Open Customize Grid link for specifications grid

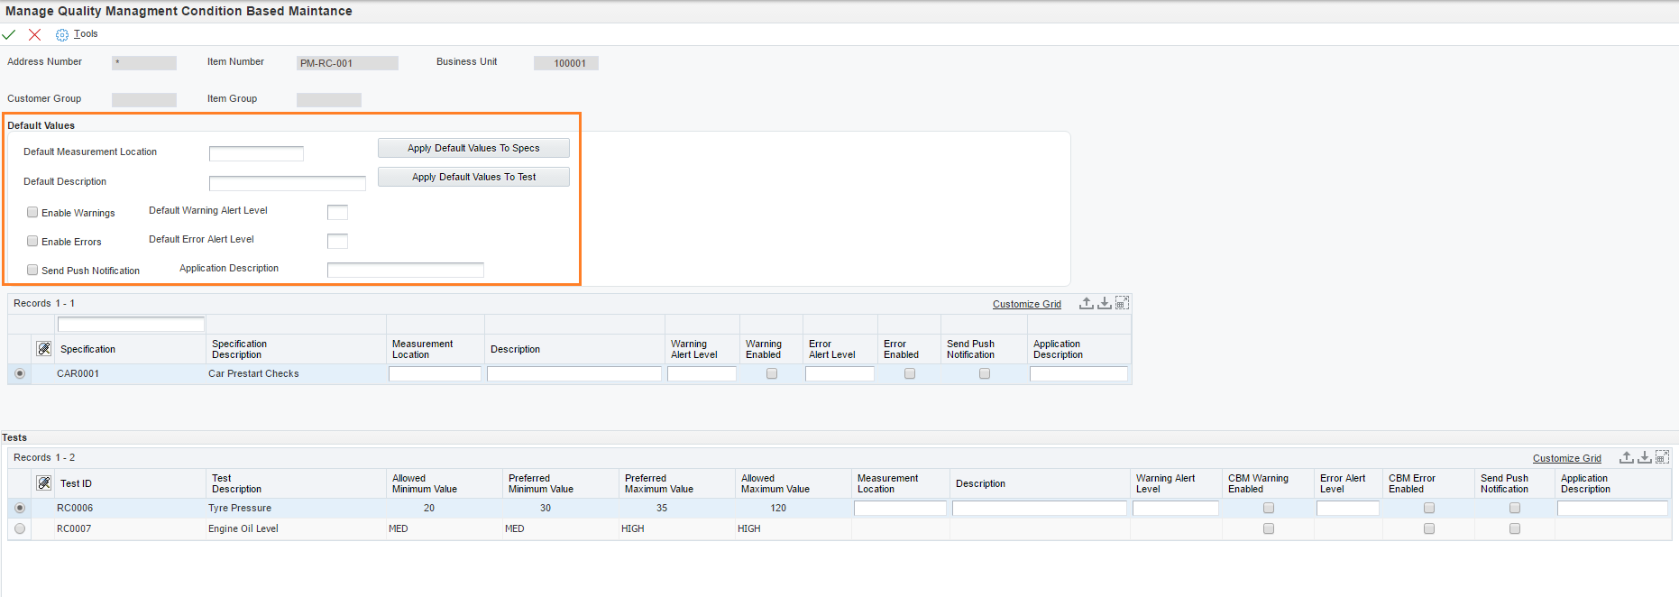pyautogui.click(x=1026, y=304)
